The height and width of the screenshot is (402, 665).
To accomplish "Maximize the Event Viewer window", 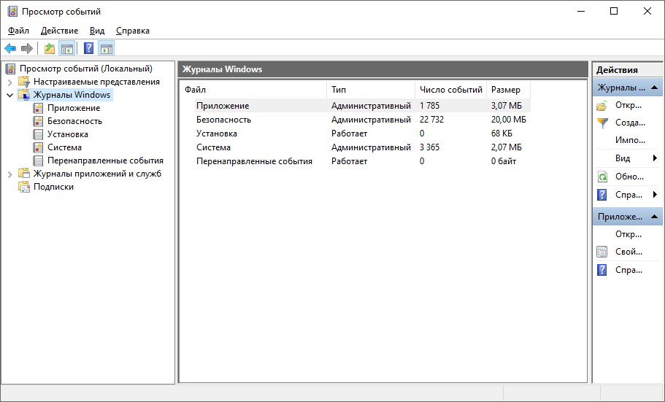I will [x=614, y=12].
